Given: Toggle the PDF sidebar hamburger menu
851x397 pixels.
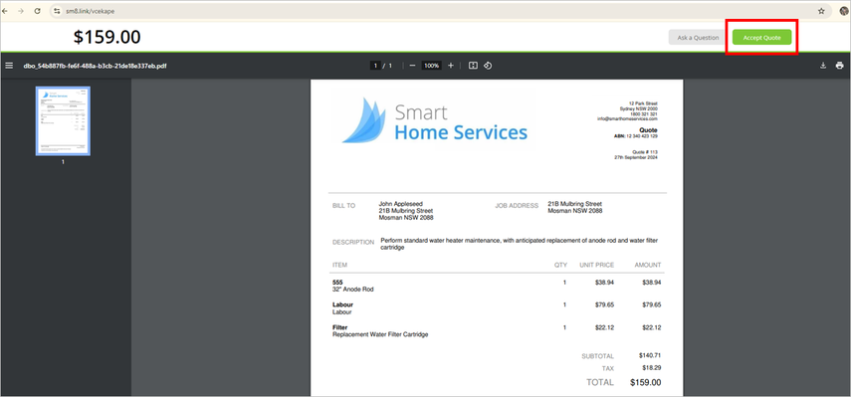Looking at the screenshot, I should [9, 65].
